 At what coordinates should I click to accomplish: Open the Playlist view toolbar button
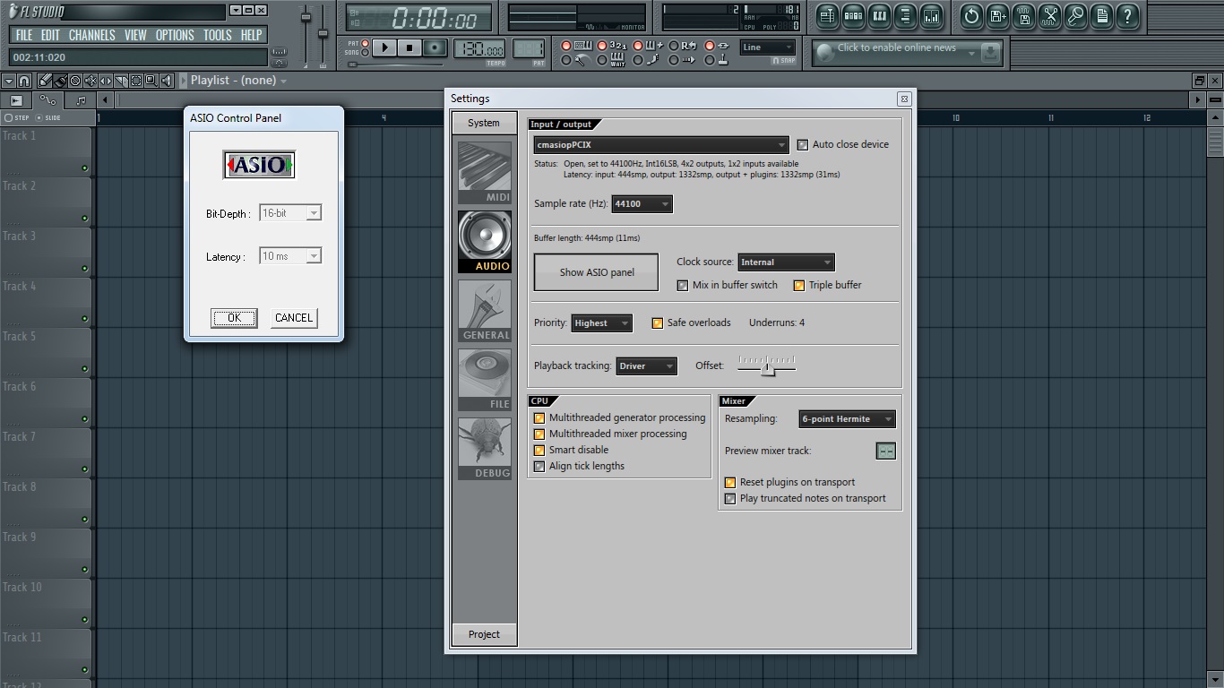coord(827,16)
